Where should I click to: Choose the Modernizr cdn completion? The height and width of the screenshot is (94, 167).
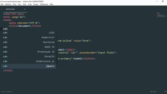pyautogui.click(x=29, y=37)
